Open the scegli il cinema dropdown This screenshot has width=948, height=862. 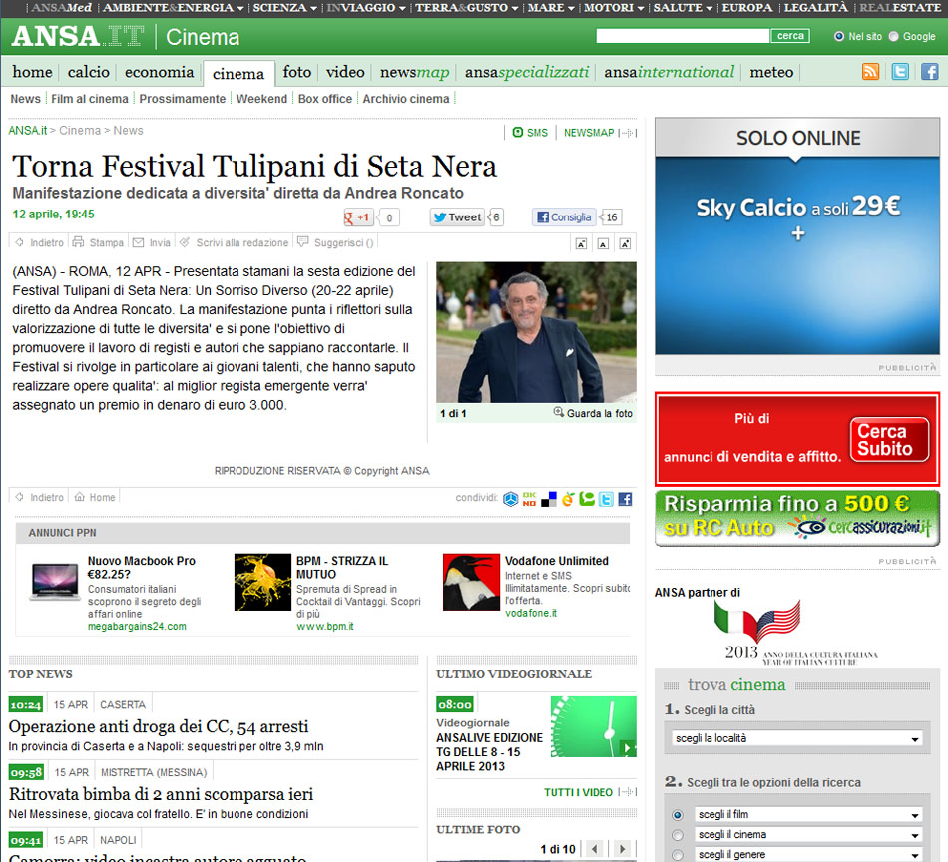pyautogui.click(x=808, y=835)
